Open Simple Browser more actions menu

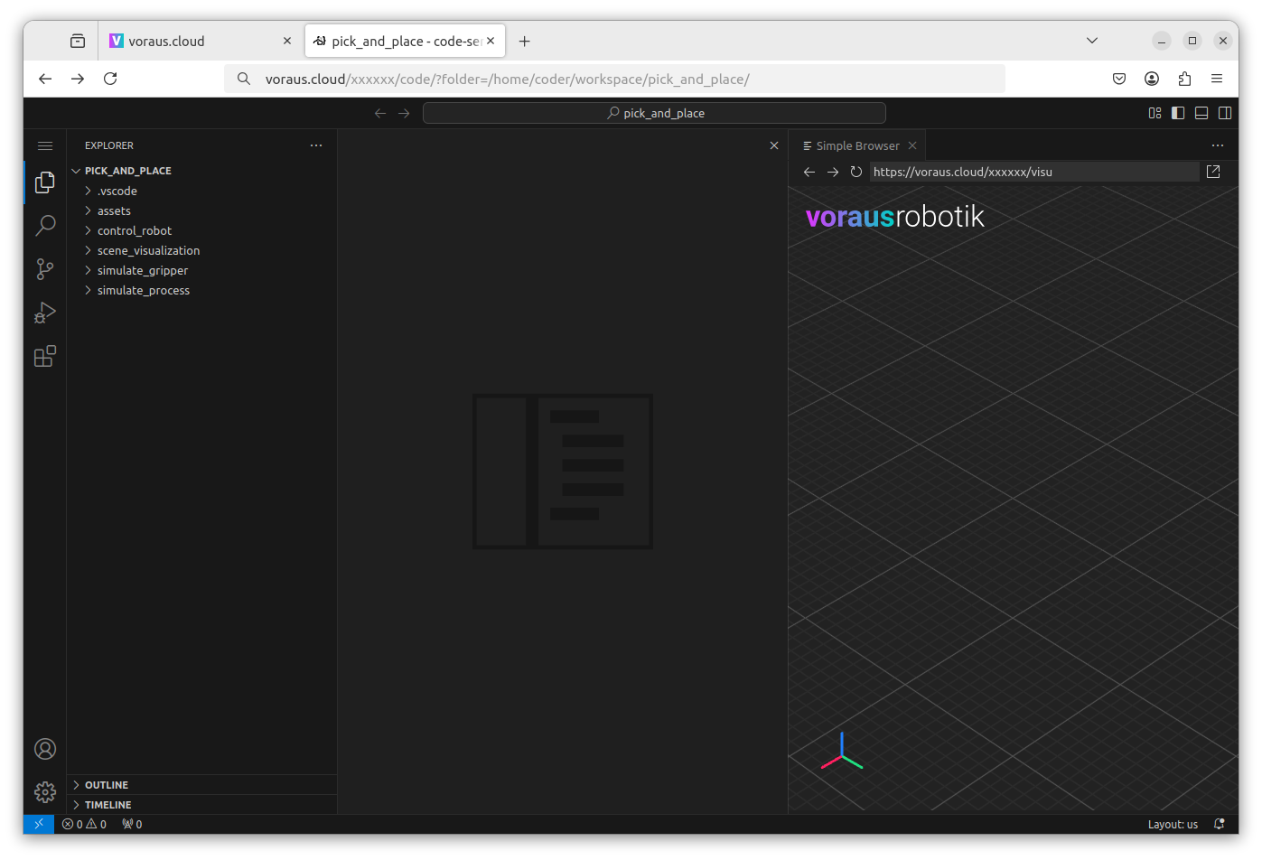[x=1218, y=145]
